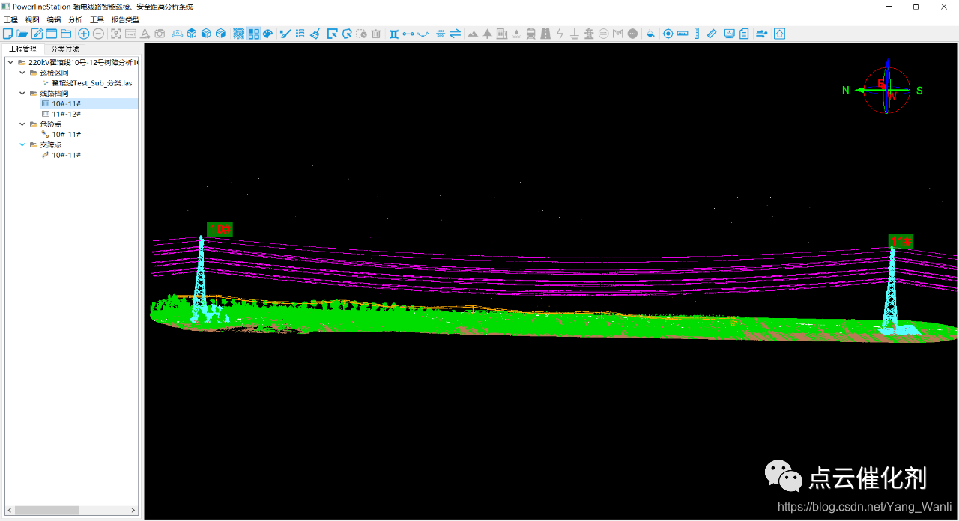This screenshot has width=959, height=521.
Task: Click the paint bucket fill icon
Action: [650, 34]
